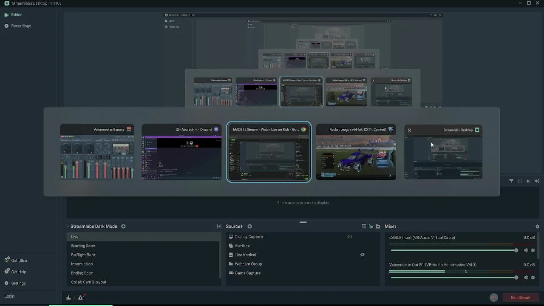Open the events filter funnel icon
This screenshot has height=306, width=544.
[x=511, y=181]
